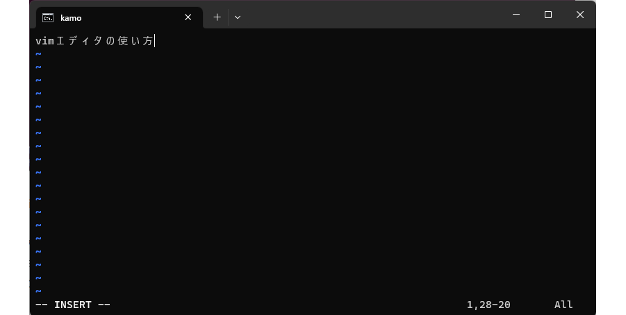Click the text line "vimエディタの使い方"
626x315 pixels.
94,41
